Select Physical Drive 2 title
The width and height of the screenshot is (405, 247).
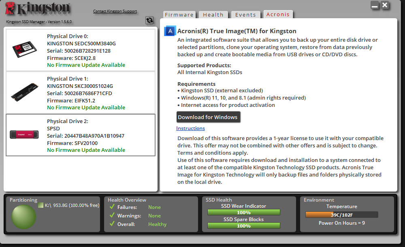(x=67, y=121)
